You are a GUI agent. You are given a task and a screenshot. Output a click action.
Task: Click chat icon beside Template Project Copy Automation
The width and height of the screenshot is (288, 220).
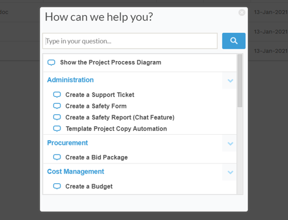coord(57,128)
